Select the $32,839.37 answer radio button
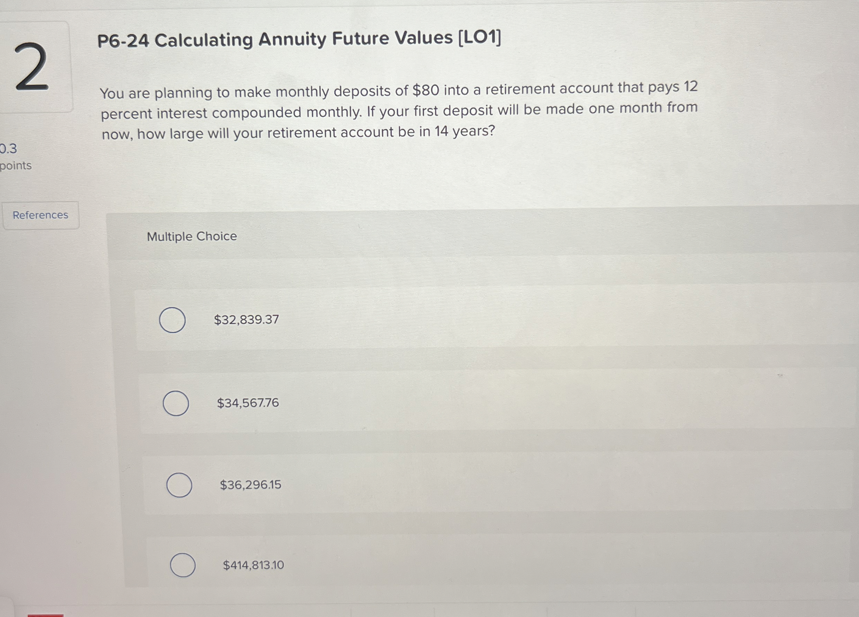The height and width of the screenshot is (617, 859). [172, 320]
